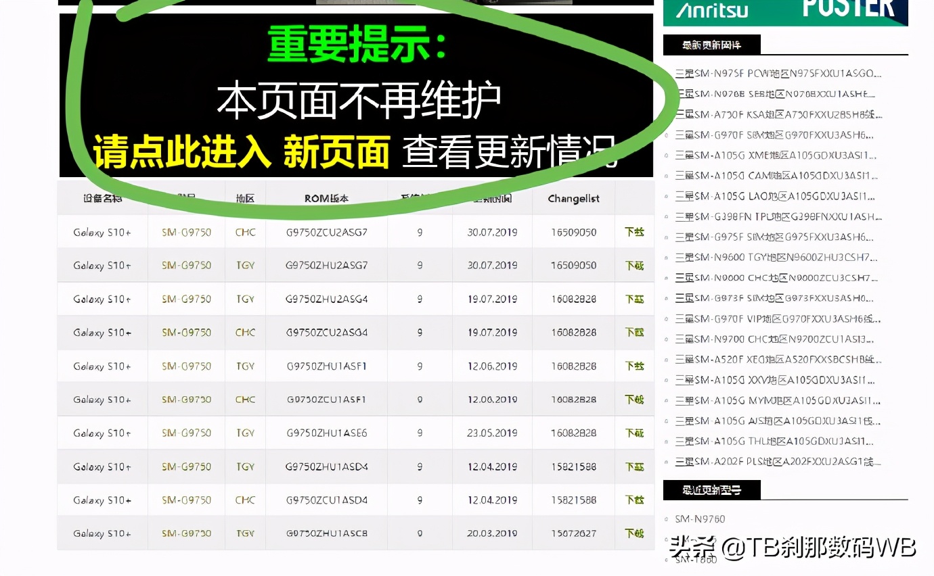Download ROM G9750ZHU1ASE6

pyautogui.click(x=634, y=433)
